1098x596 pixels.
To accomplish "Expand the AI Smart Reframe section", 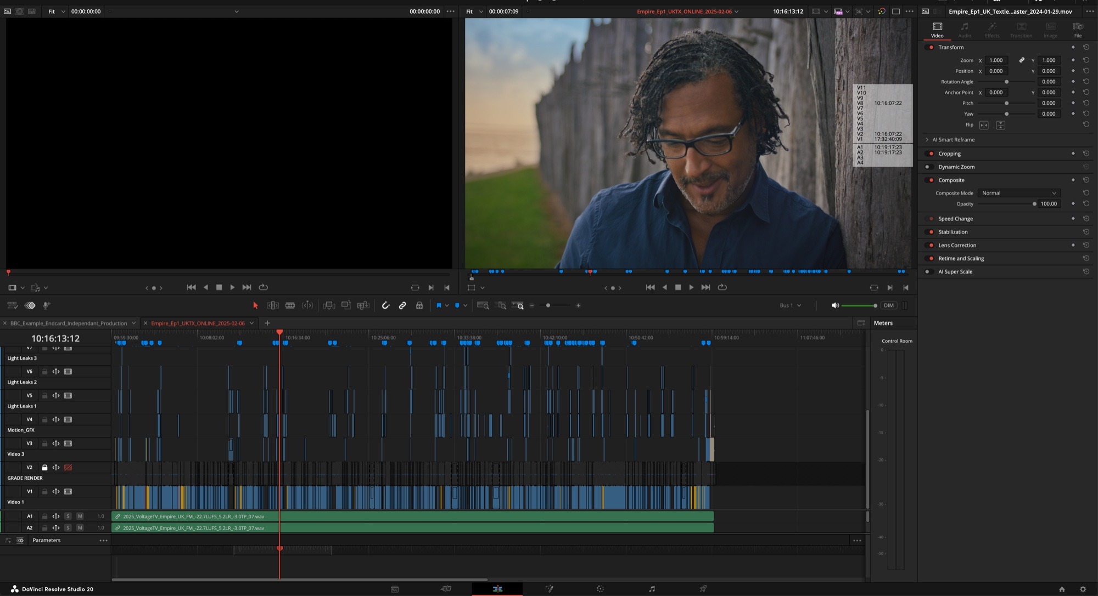I will pyautogui.click(x=927, y=140).
